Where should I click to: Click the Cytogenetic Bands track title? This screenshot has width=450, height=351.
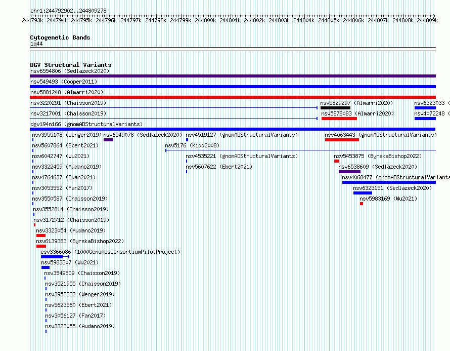[x=60, y=37]
